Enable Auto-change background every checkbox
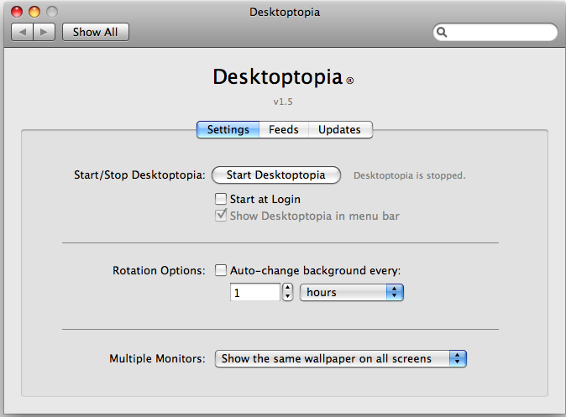The image size is (566, 417). [x=221, y=270]
